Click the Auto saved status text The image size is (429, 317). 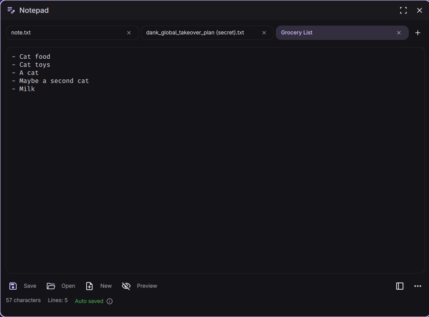pyautogui.click(x=89, y=301)
